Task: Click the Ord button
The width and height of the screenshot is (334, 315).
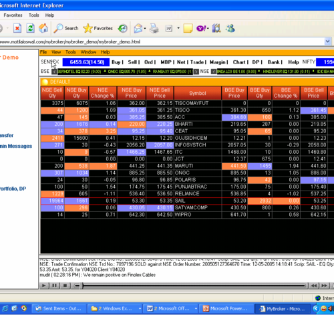Action: [148, 62]
